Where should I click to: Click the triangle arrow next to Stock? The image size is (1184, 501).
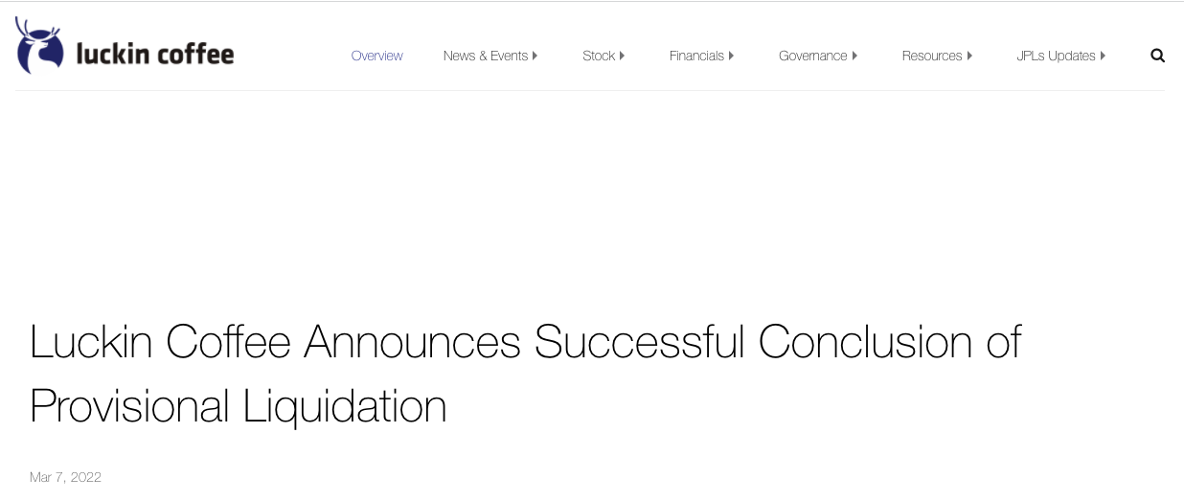[623, 56]
